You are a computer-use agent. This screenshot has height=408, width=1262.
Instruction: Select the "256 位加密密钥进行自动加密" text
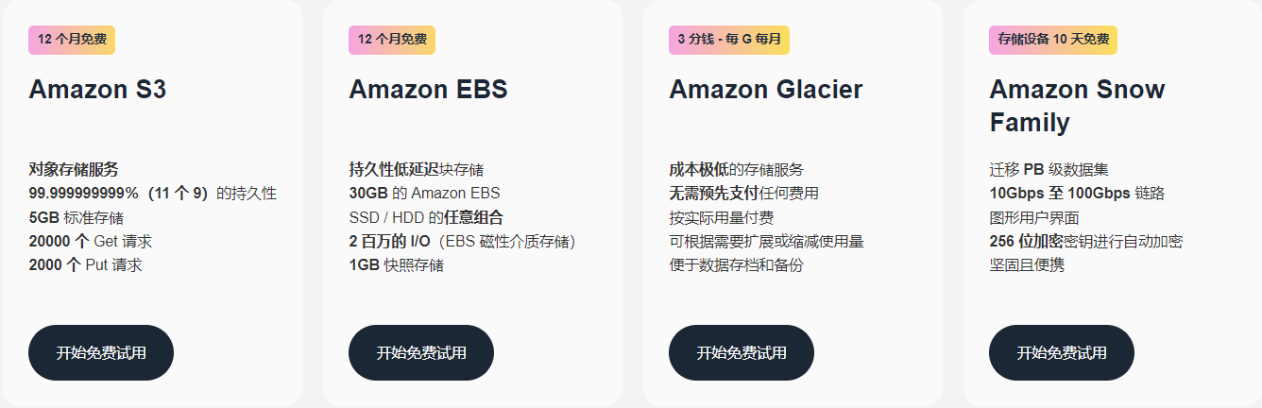tap(1085, 241)
